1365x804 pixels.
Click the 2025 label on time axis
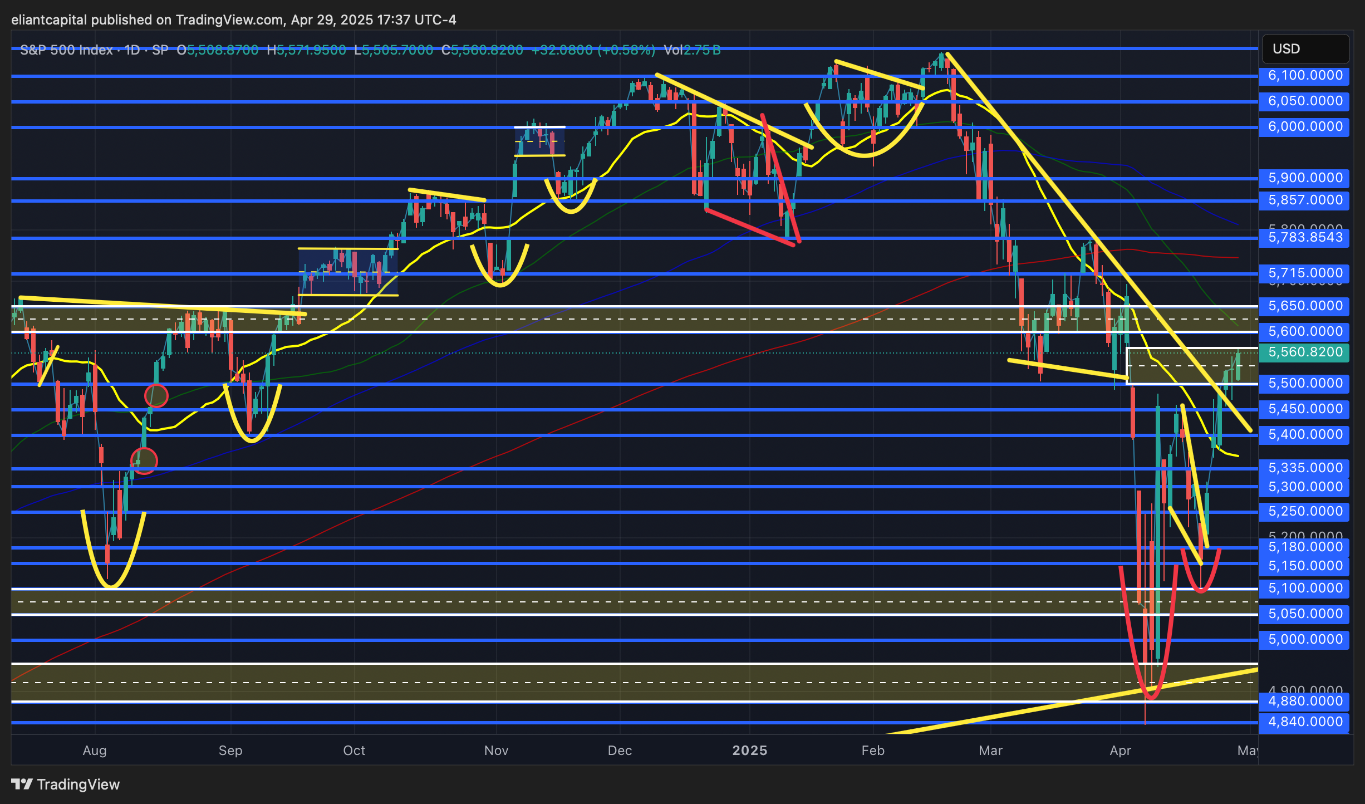coord(749,751)
